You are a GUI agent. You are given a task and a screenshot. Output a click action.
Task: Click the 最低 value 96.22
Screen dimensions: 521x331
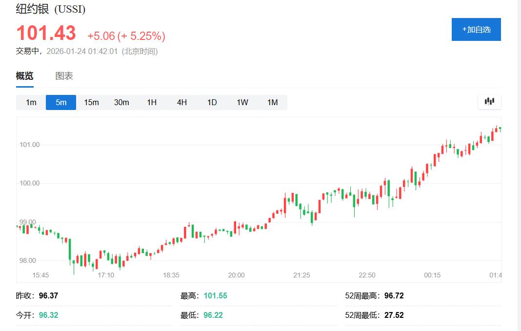pyautogui.click(x=213, y=315)
